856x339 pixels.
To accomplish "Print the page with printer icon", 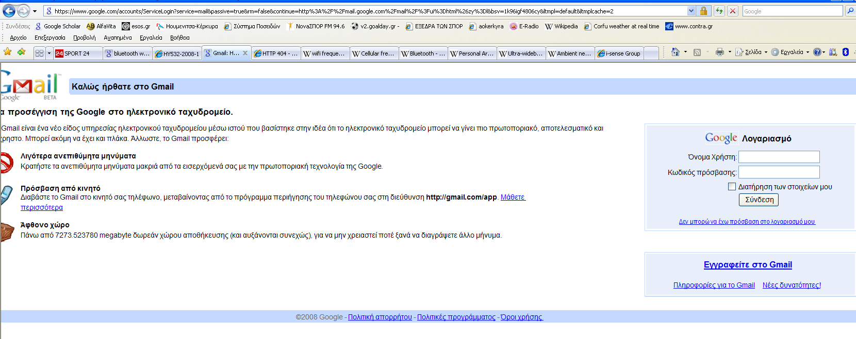I will click(720, 52).
